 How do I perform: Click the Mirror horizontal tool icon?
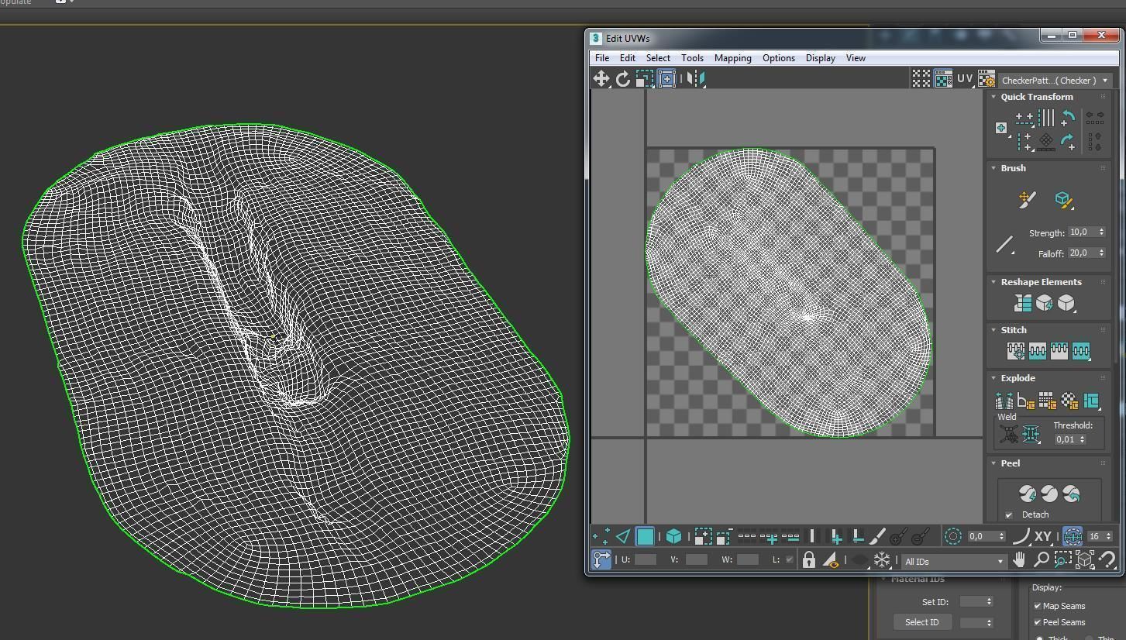695,78
